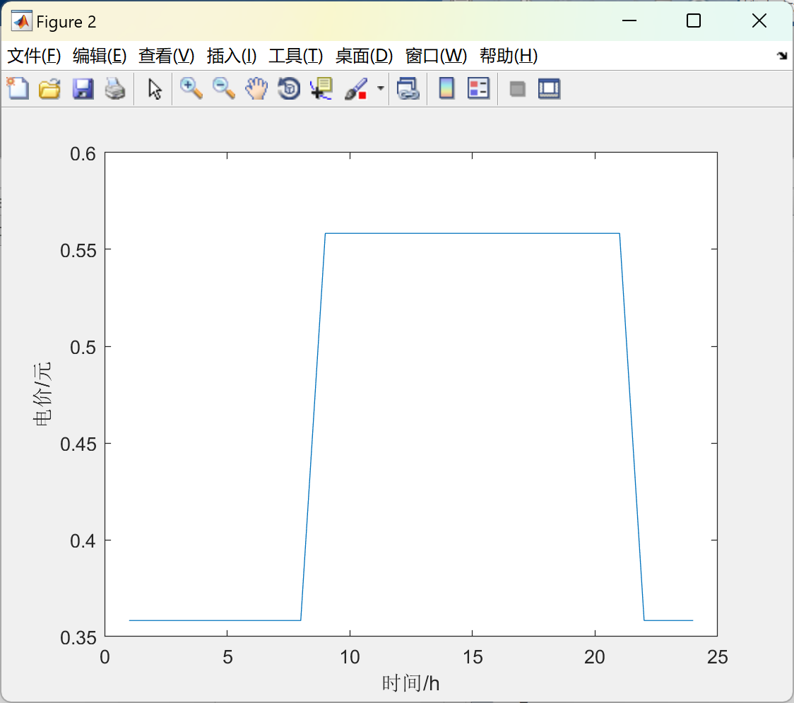Image resolution: width=794 pixels, height=703 pixels.
Task: Click the MATLAB logo in title bar
Action: (x=21, y=21)
